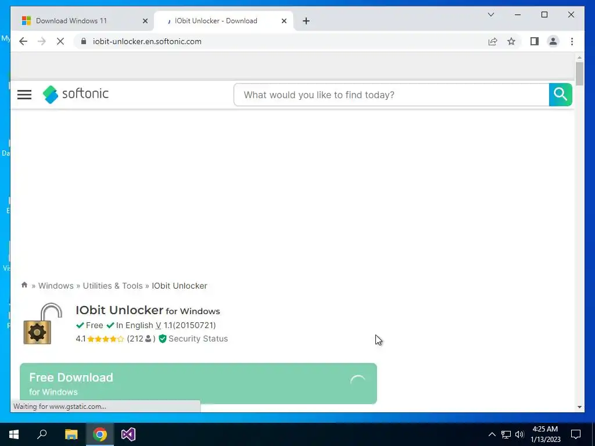Click the version V 1.1(20150721) text
Viewport: 595px width, 446px height.
[x=185, y=325]
